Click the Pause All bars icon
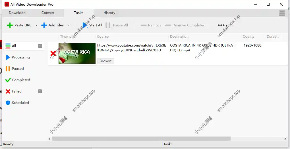This screenshot has width=290, height=149. 108,25
